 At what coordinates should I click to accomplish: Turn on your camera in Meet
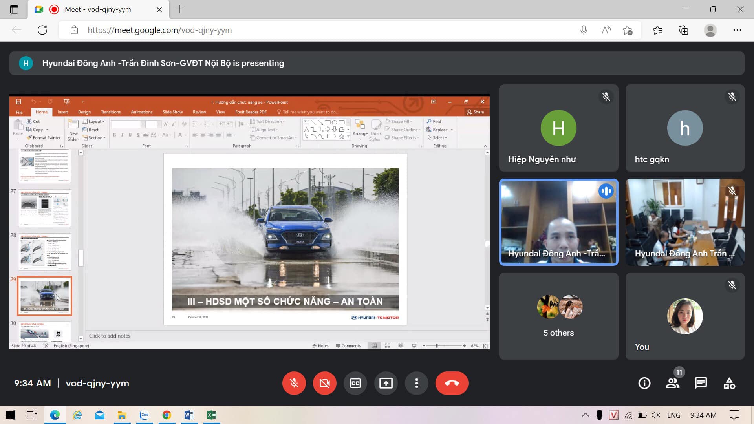pyautogui.click(x=324, y=383)
